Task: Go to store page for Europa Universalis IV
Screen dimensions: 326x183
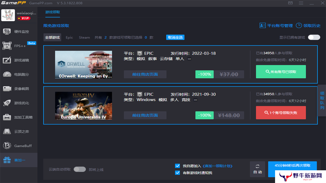Action: [145, 115]
